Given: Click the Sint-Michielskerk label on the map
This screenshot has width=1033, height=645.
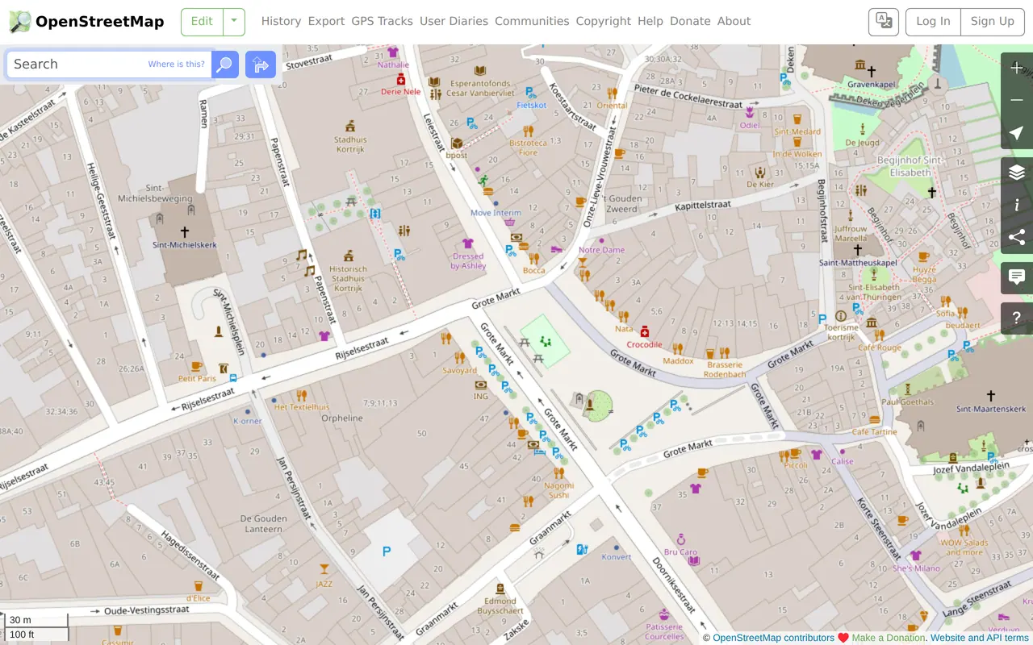Looking at the screenshot, I should coord(185,245).
